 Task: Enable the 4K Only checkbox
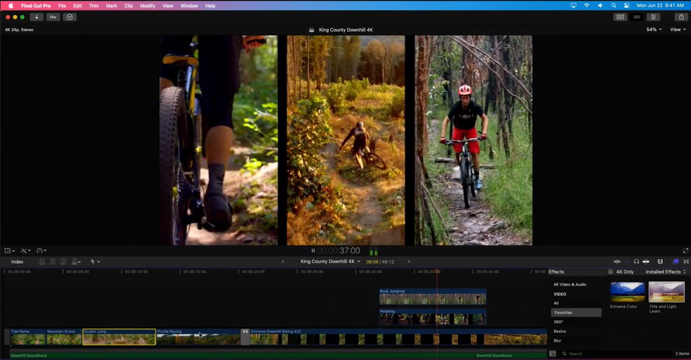[x=611, y=272]
